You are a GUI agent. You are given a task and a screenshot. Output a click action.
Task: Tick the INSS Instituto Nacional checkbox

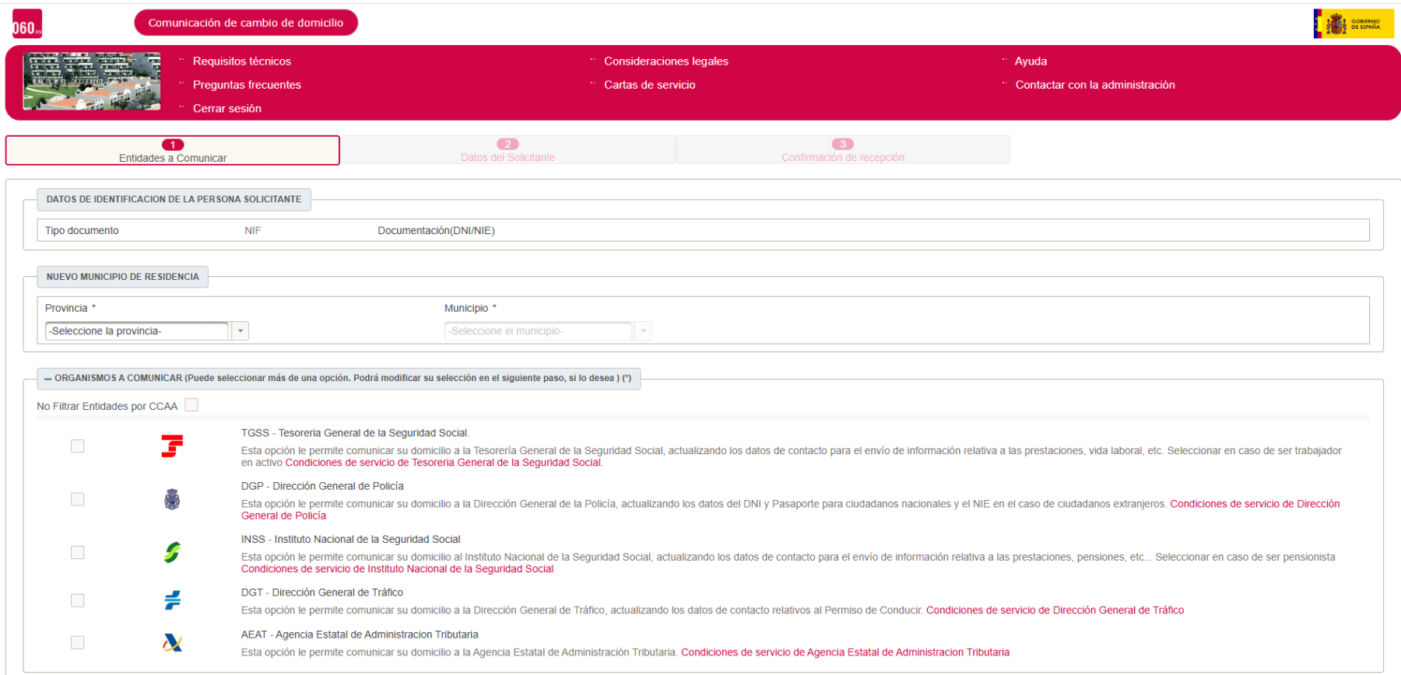point(78,552)
